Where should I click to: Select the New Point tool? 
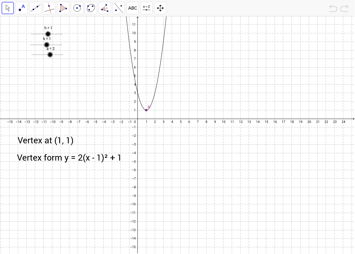coord(22,8)
